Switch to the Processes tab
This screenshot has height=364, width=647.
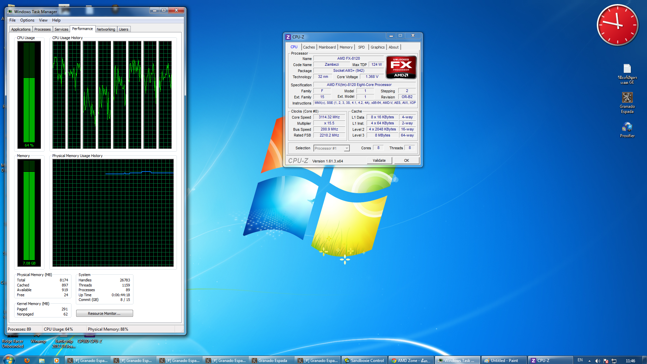[42, 29]
